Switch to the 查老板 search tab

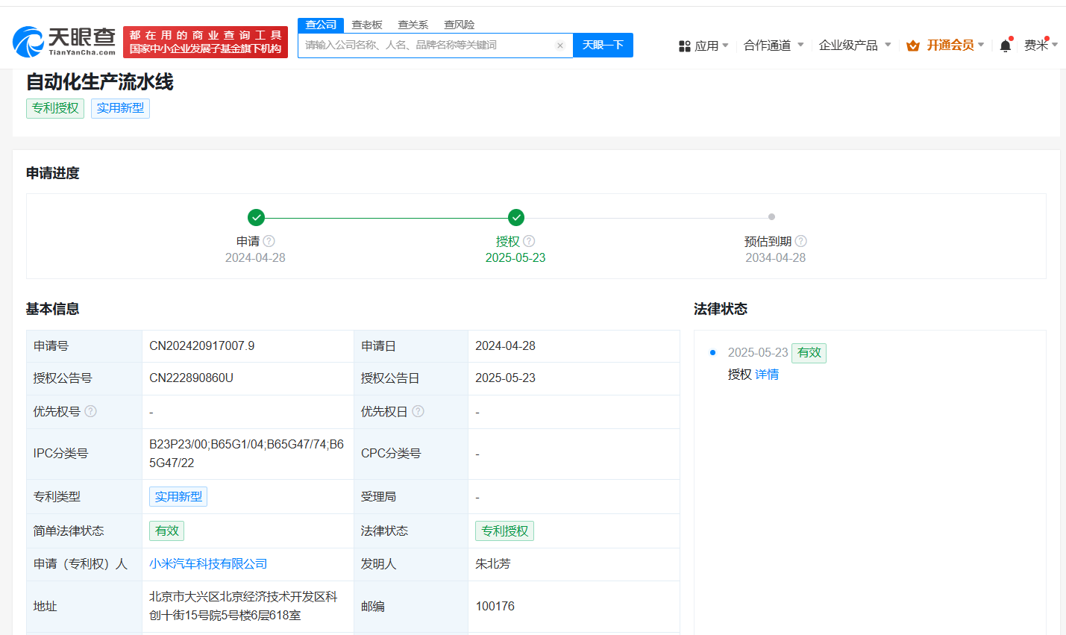point(367,25)
